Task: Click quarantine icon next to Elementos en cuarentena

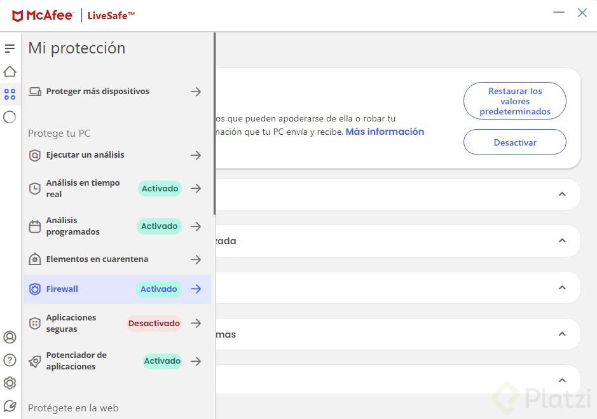Action: (34, 259)
